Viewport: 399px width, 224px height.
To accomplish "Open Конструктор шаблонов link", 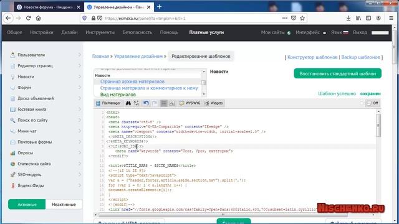I will click(312, 57).
